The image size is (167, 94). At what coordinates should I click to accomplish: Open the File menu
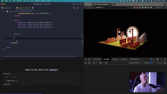[10, 1]
